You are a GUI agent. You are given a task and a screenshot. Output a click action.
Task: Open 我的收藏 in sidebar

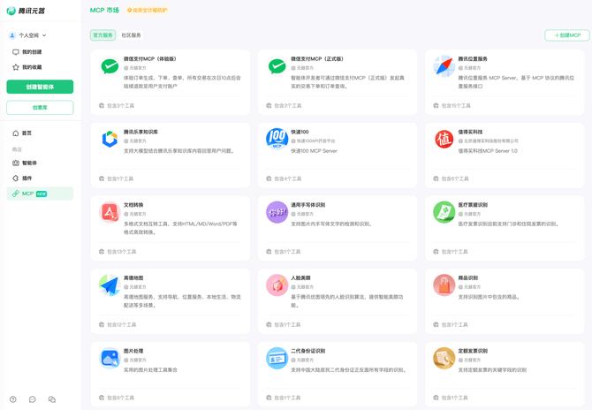[x=32, y=67]
